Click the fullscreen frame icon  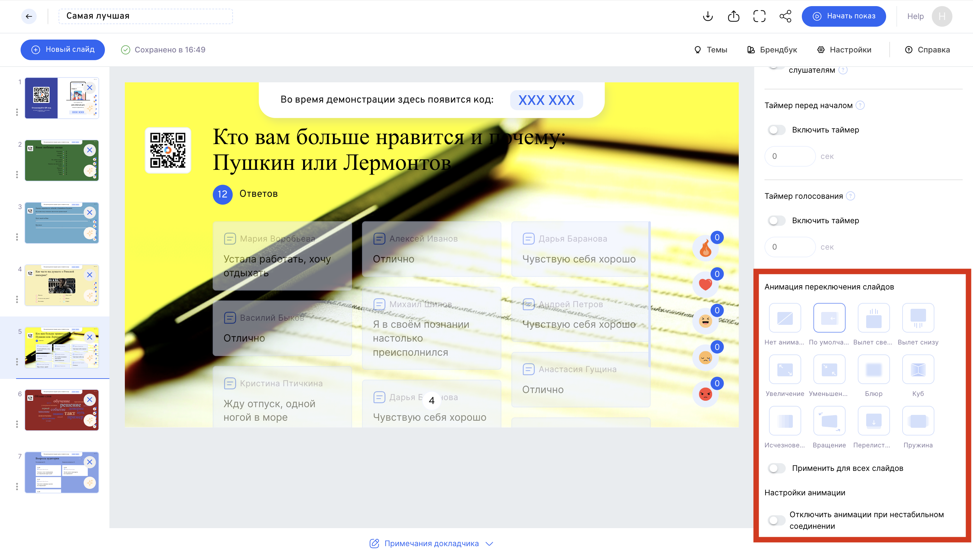pyautogui.click(x=759, y=16)
